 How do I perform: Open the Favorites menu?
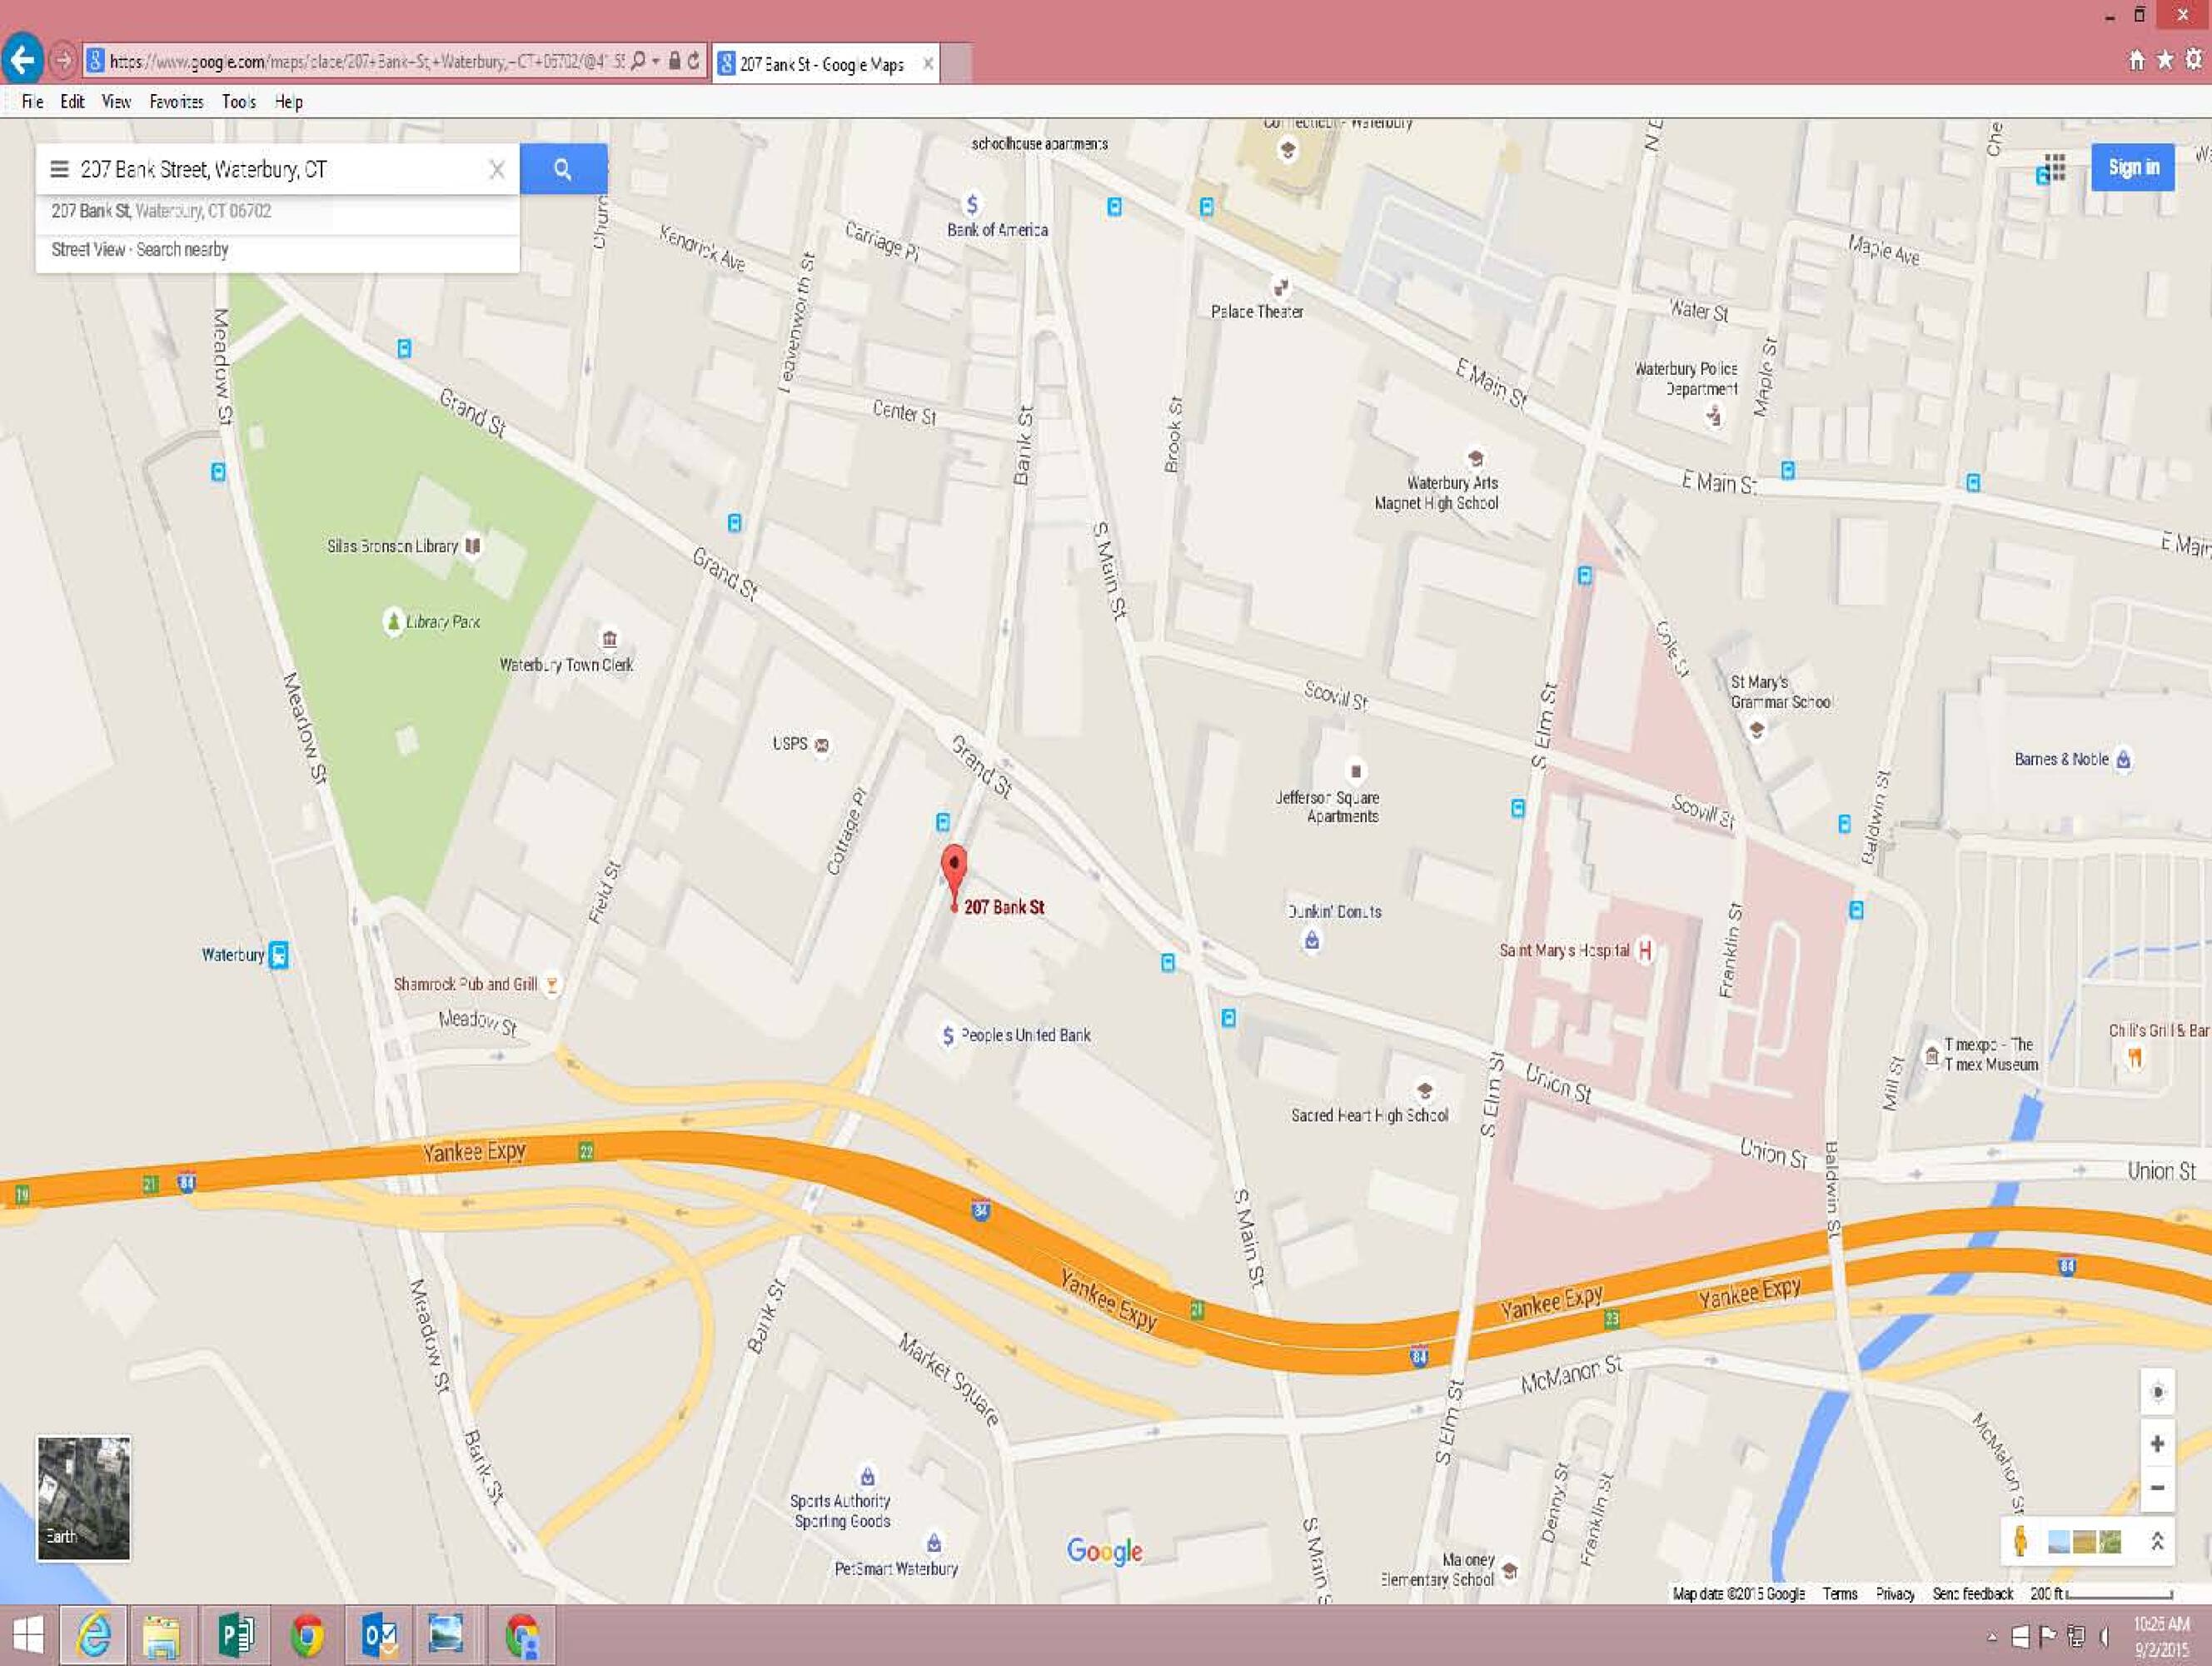(176, 102)
